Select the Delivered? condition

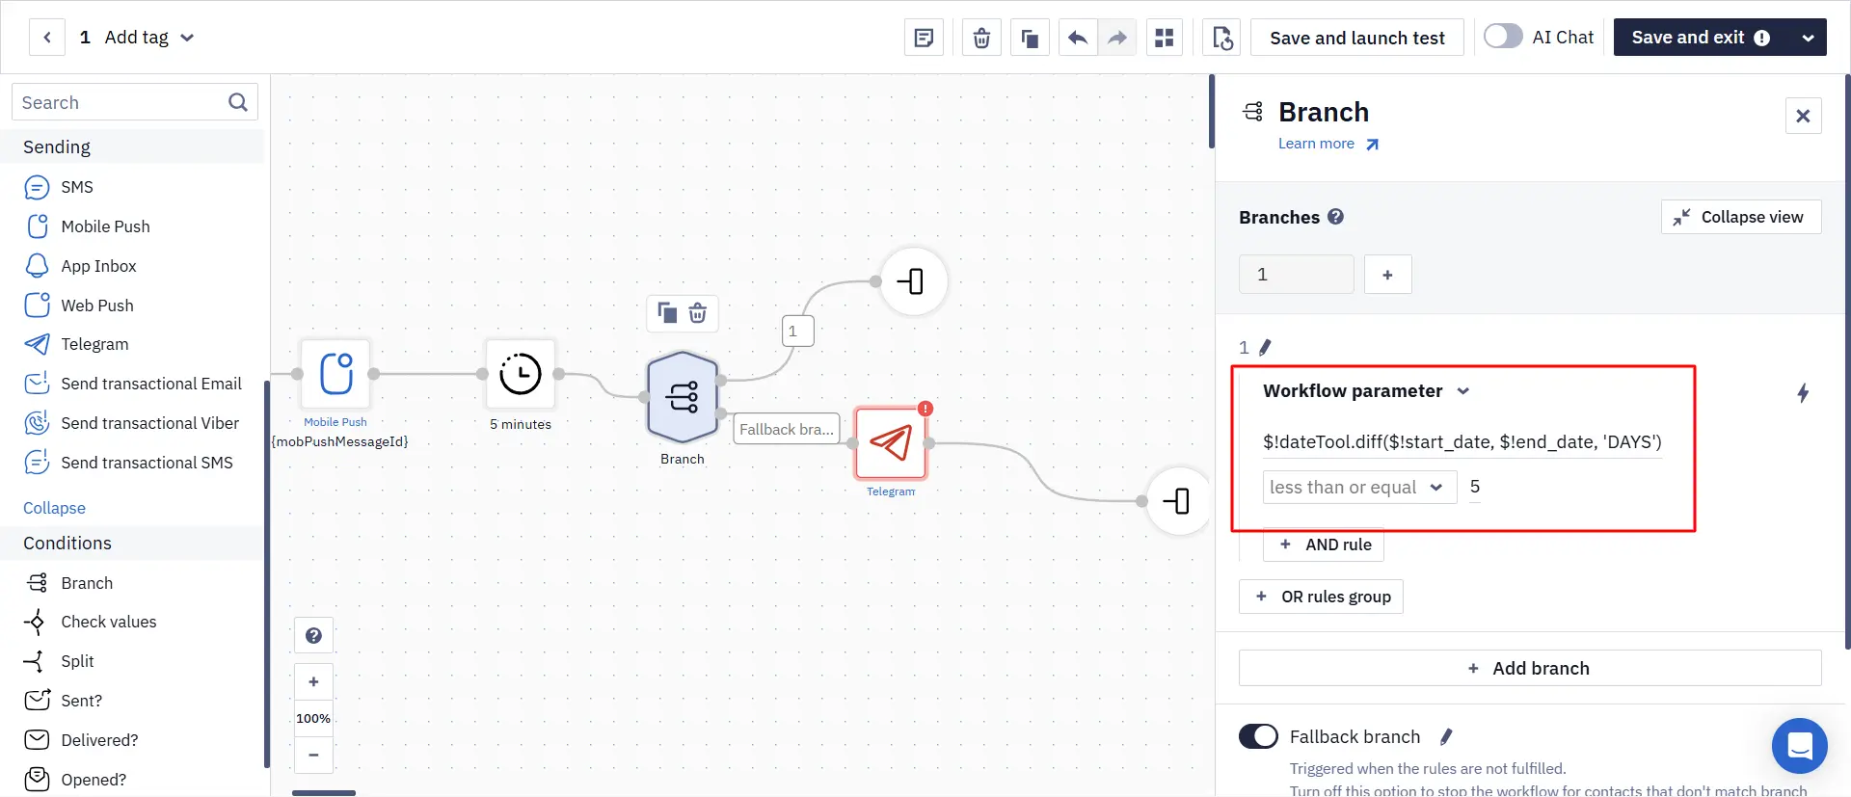pyautogui.click(x=81, y=740)
